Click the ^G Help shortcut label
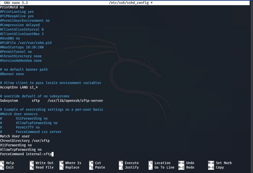Screen dimensions: 253x173 pos(7,163)
